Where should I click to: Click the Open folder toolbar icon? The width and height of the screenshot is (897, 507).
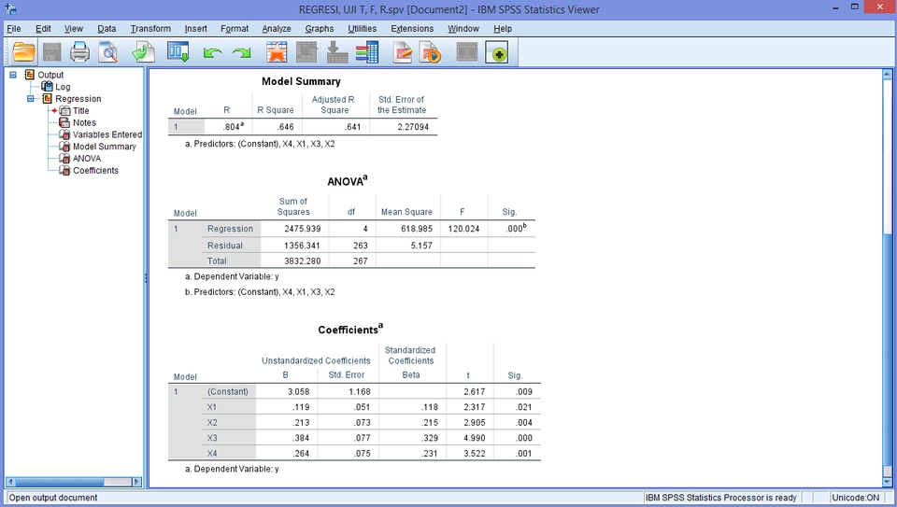tap(23, 52)
